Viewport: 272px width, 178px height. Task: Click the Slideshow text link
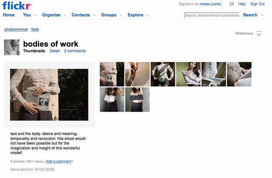(x=244, y=33)
